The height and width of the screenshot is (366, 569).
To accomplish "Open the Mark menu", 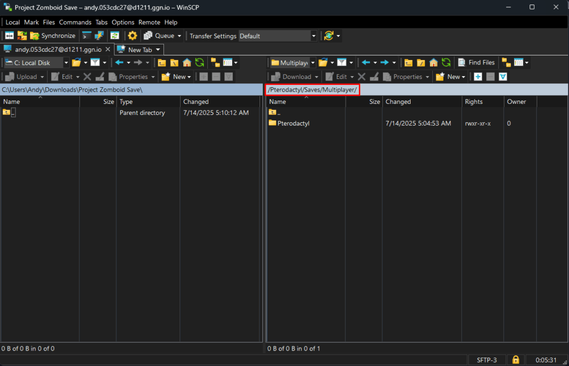I will [32, 22].
